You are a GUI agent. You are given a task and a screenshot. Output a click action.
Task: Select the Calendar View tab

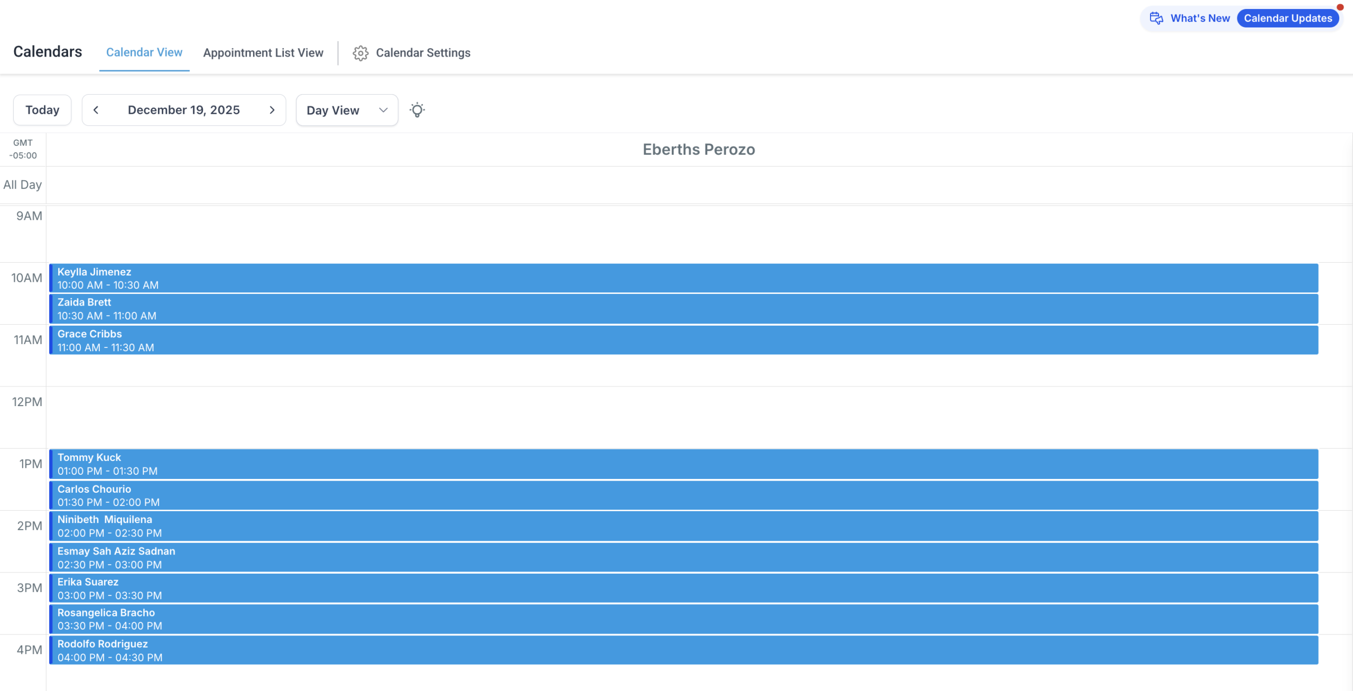click(144, 52)
